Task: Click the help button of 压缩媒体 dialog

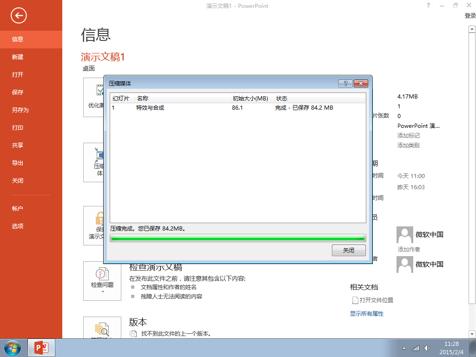Action: pos(345,84)
